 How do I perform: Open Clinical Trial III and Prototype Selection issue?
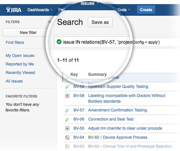point(137,147)
